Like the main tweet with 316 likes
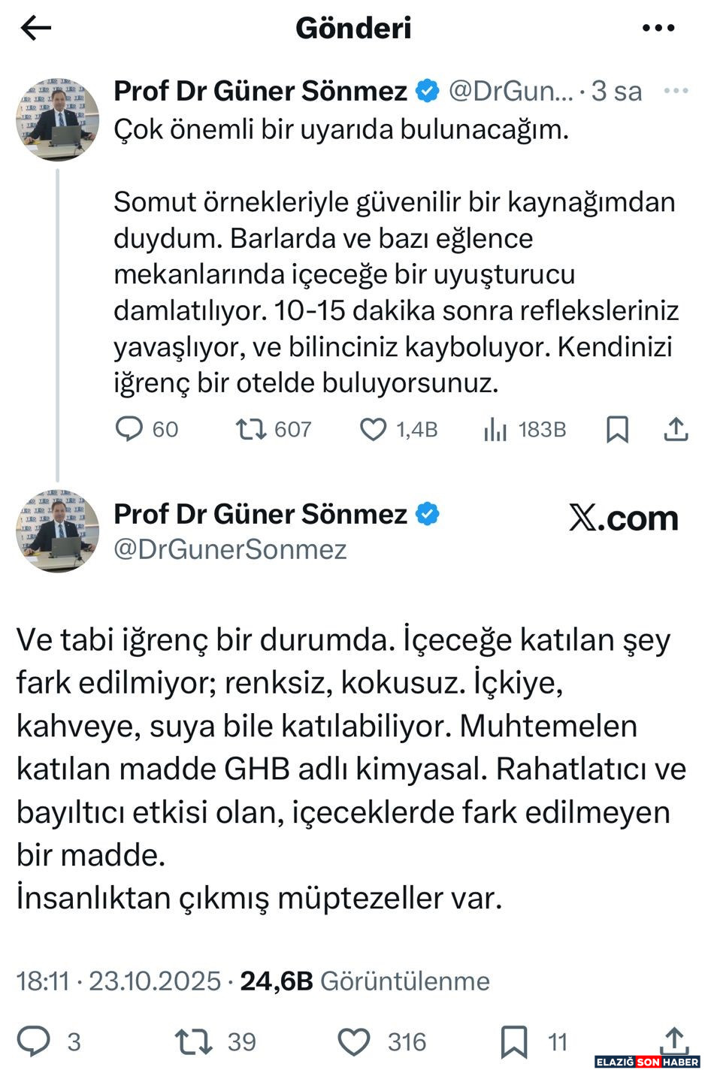 tap(354, 1041)
